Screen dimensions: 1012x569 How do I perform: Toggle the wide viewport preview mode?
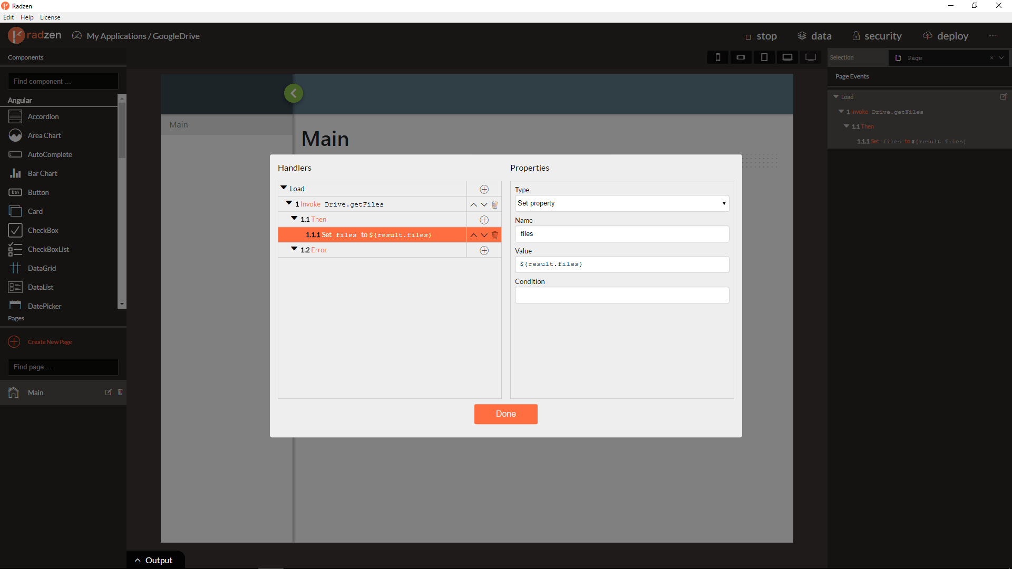(810, 57)
